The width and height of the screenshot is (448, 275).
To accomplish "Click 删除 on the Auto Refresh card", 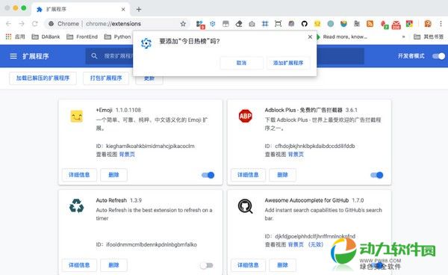I will [x=113, y=265].
